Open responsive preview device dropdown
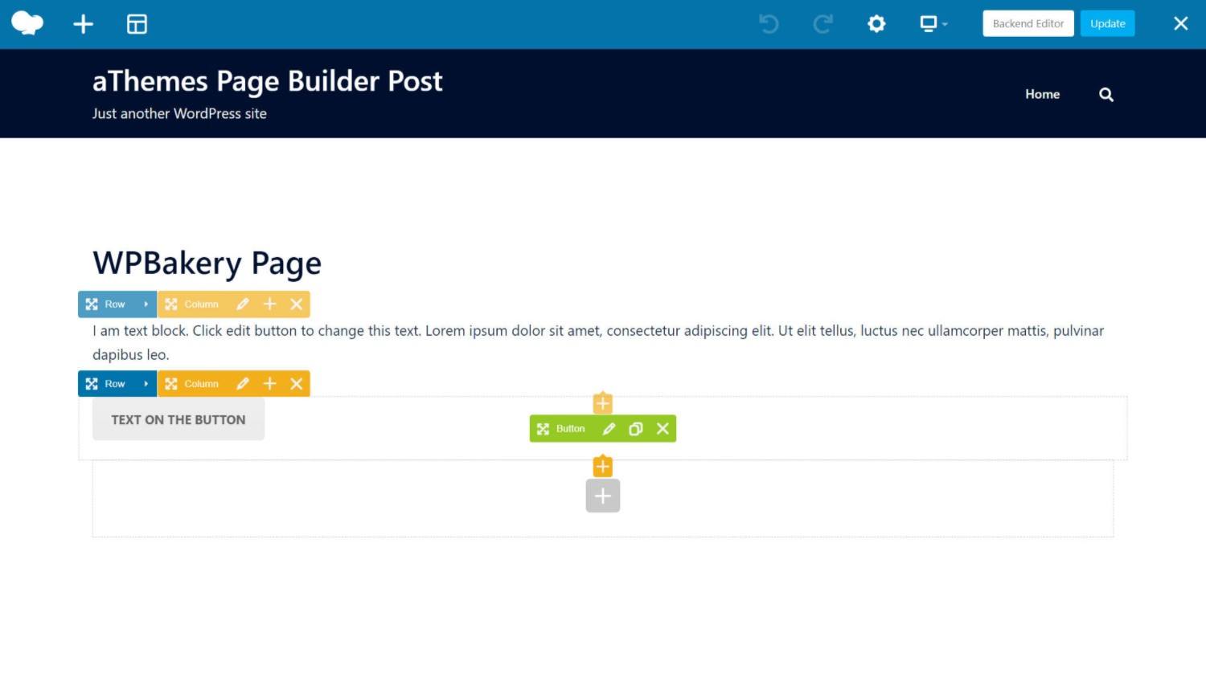The image size is (1206, 690). pos(933,24)
